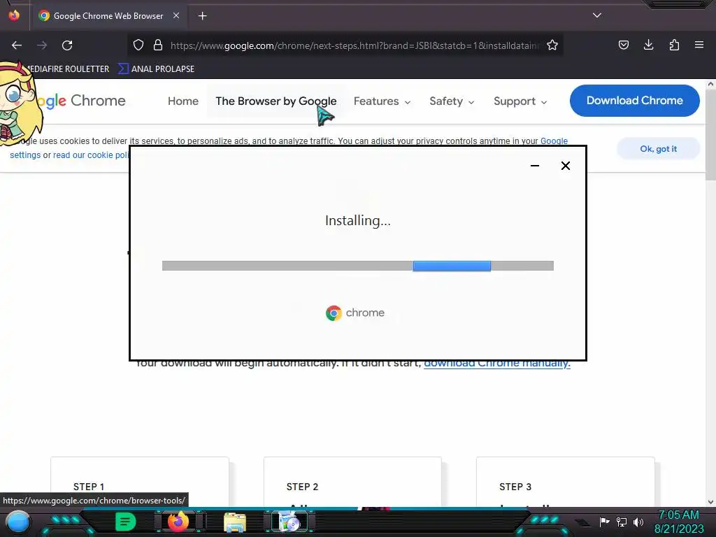This screenshot has width=716, height=537.
Task: Bookmark this page with the star icon
Action: point(552,45)
